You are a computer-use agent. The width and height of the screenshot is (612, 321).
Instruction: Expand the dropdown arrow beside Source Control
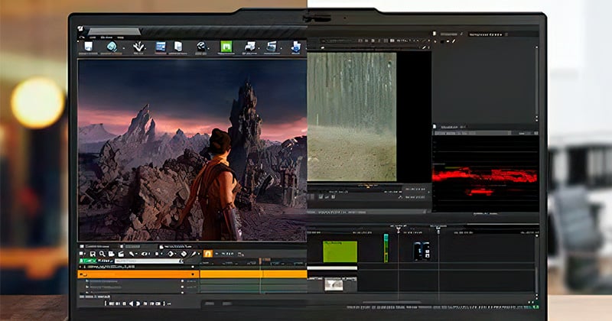coord(123,48)
